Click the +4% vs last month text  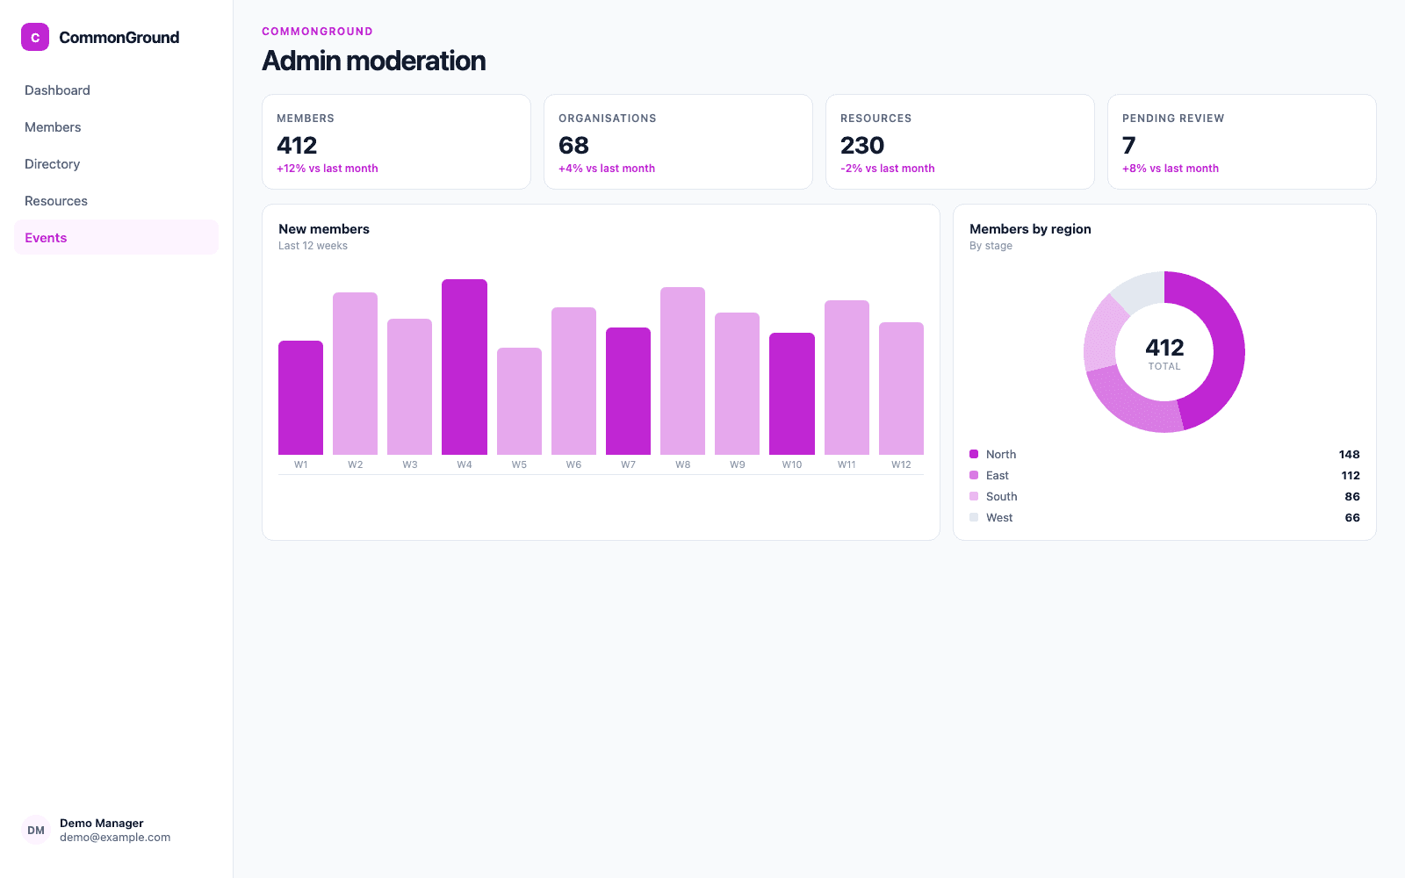[x=607, y=169]
